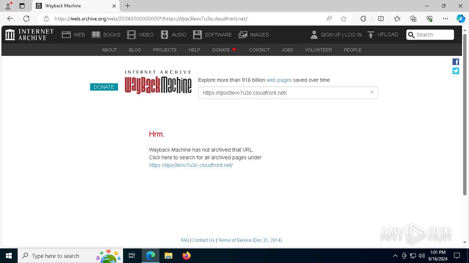
Task: Select the Wayback Machine browser tab
Action: click(76, 6)
